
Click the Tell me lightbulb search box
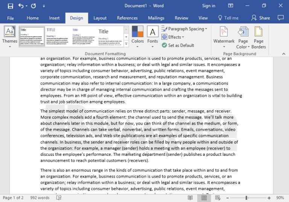[x=228, y=18]
